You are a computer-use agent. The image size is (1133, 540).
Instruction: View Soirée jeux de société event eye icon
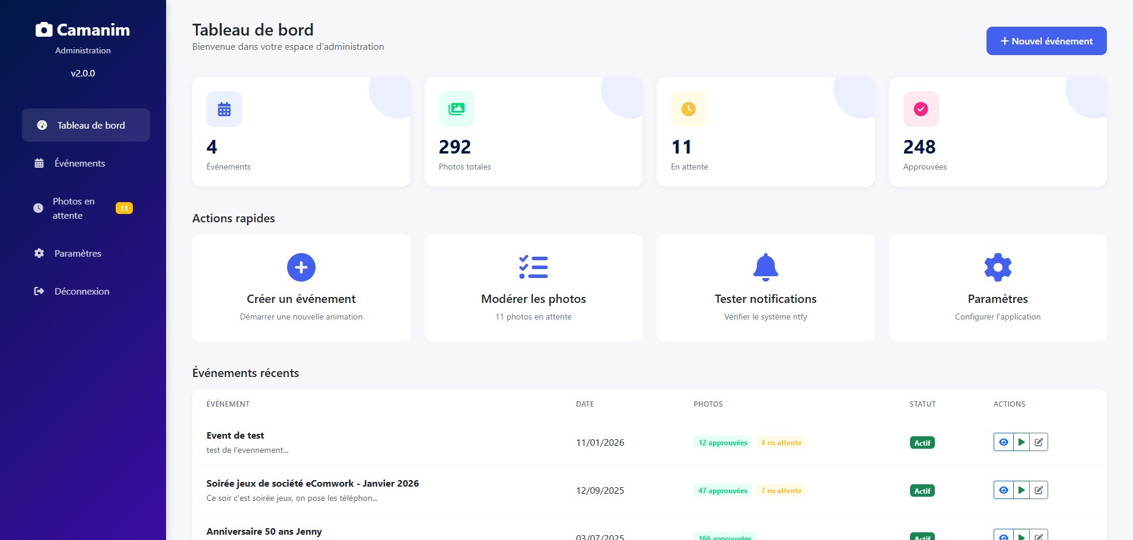1003,490
